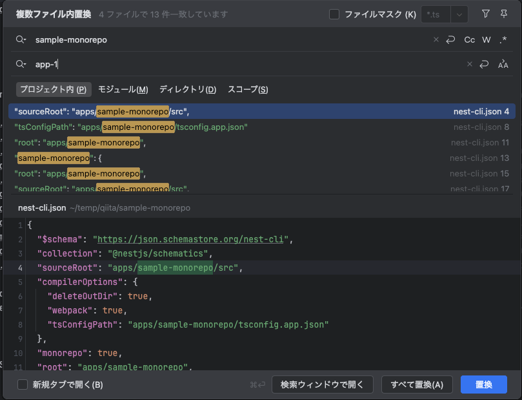Pin the replace-in-files dialog
Viewport: 522px width, 400px height.
(504, 14)
